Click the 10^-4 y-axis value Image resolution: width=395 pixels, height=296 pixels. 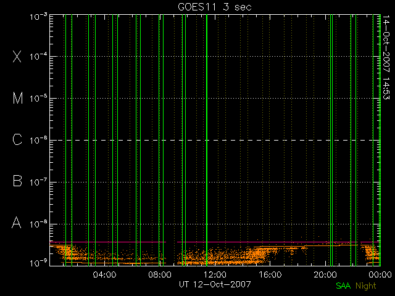coord(38,56)
